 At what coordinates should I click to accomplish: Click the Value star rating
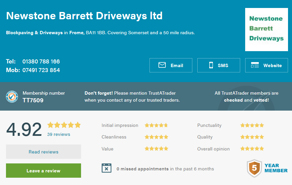click(156, 148)
